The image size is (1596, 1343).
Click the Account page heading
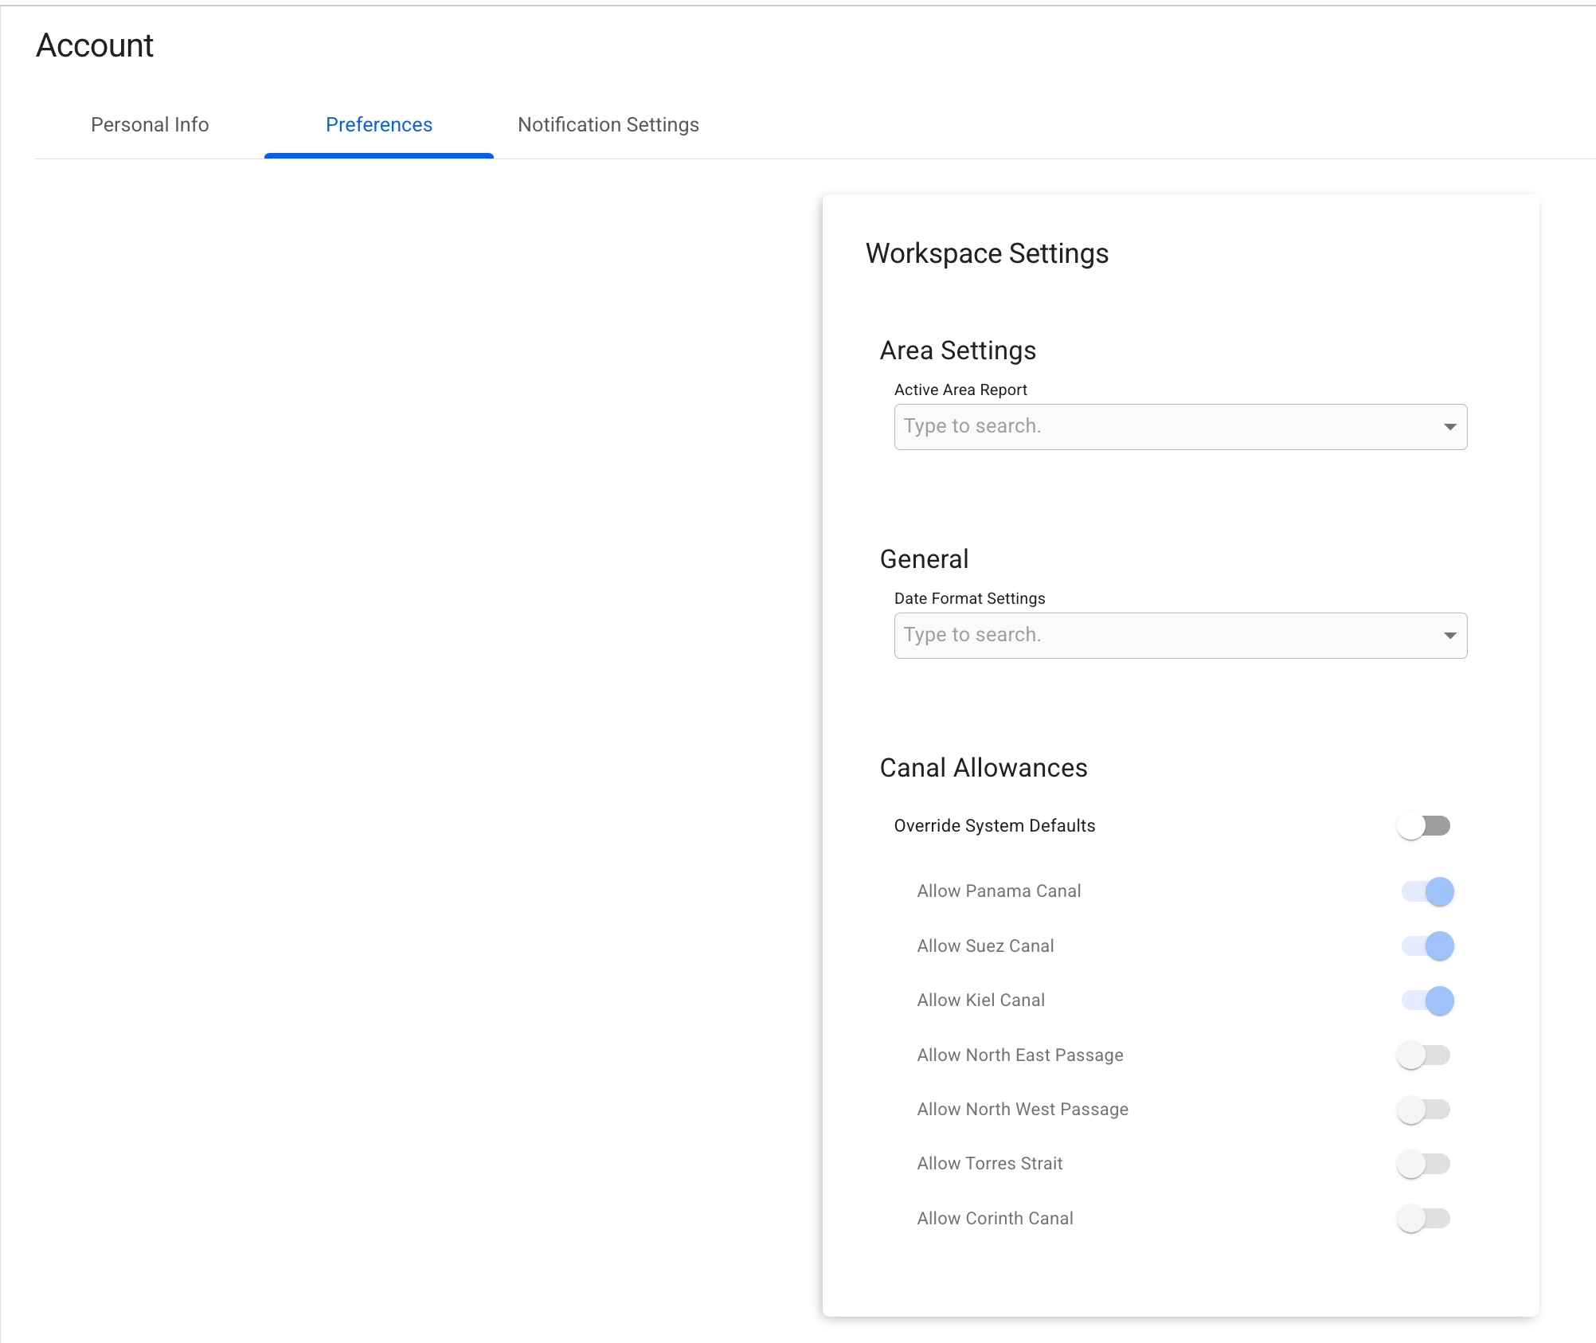pos(95,45)
